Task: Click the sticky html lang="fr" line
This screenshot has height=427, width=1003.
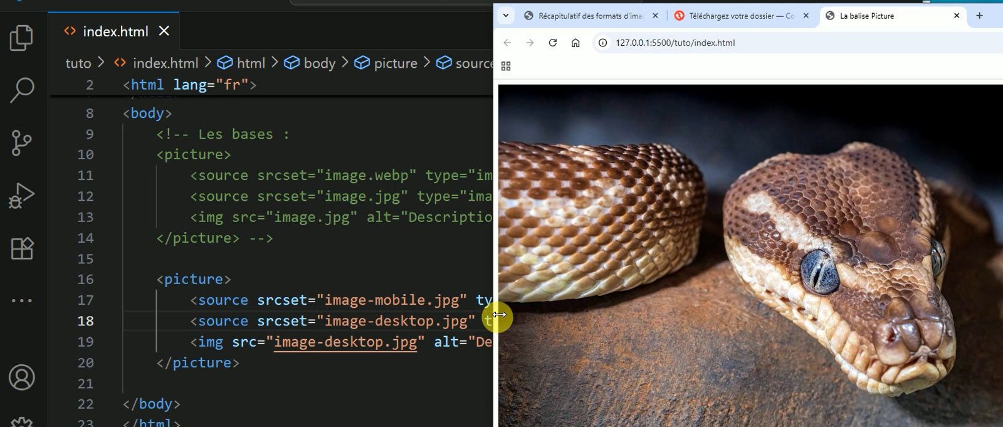Action: point(190,85)
